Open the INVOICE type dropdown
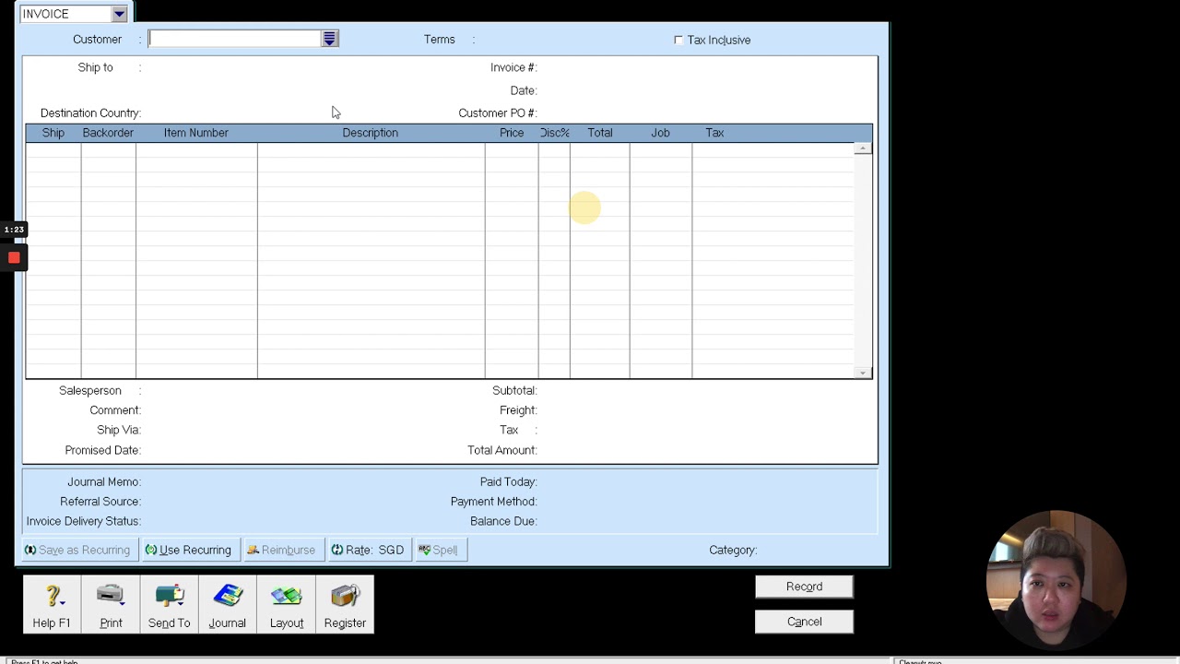The width and height of the screenshot is (1180, 664). 119,14
